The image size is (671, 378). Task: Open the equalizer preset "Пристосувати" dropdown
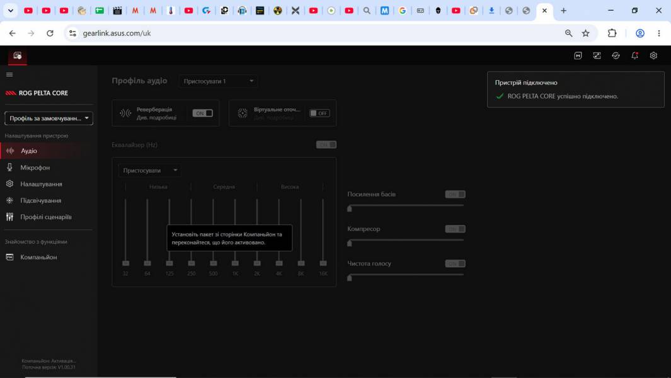[x=149, y=170]
